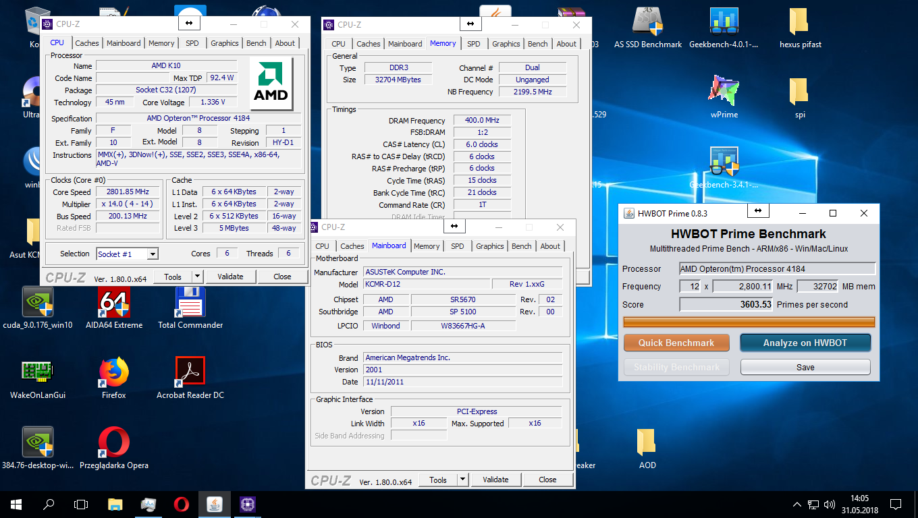Open the Action Center notification icon
918x518 pixels.
[896, 504]
